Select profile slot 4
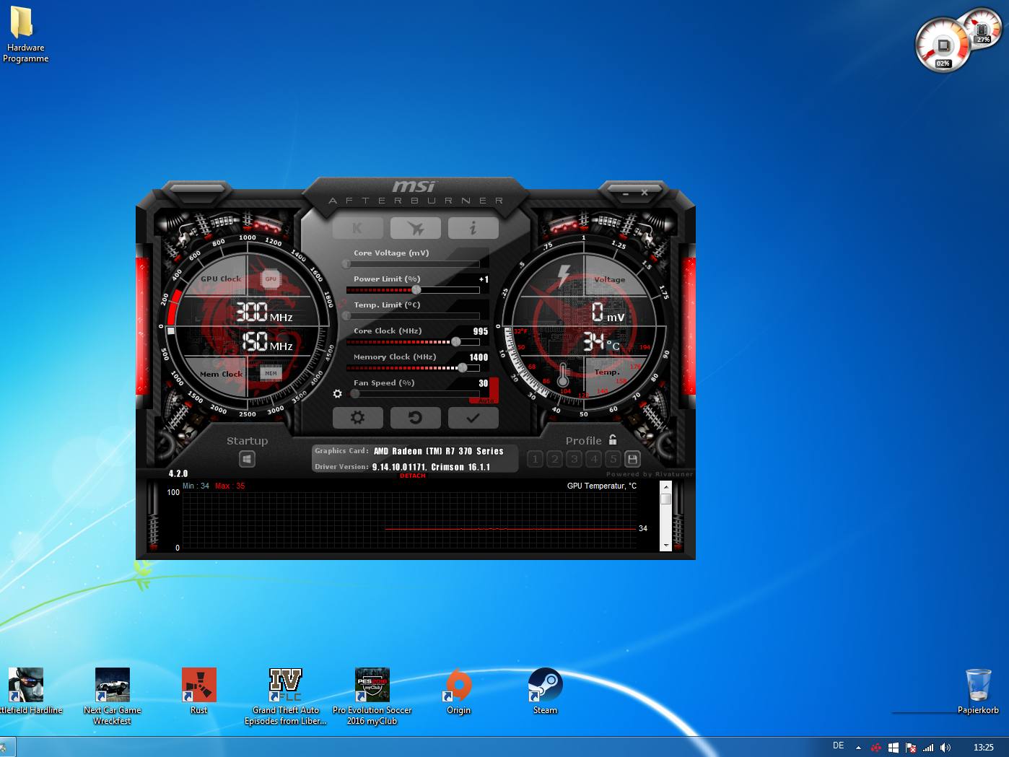 [x=593, y=459]
